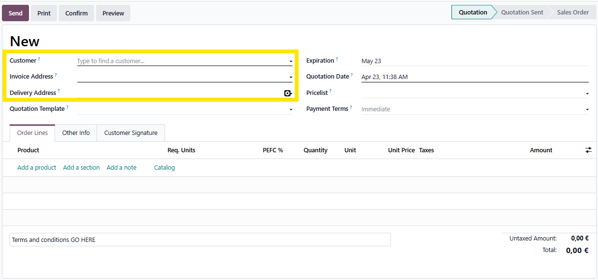Click the help icon beside Payment Terms

(351, 107)
